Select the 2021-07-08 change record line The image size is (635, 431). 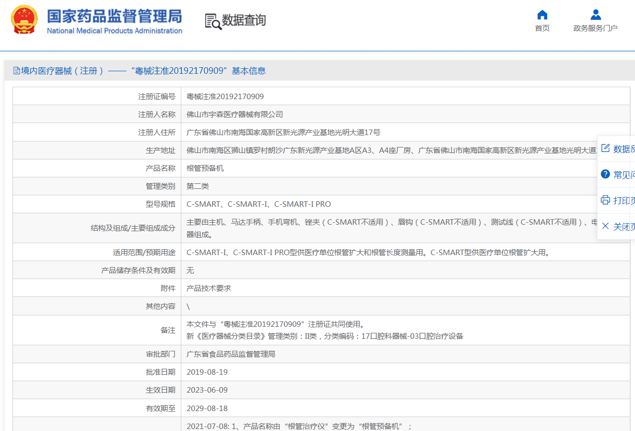click(x=299, y=426)
